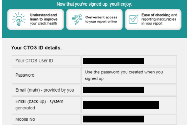Screen dimensions: 187x125
Task: Click the 'Password' label cell
Action: [46, 75]
